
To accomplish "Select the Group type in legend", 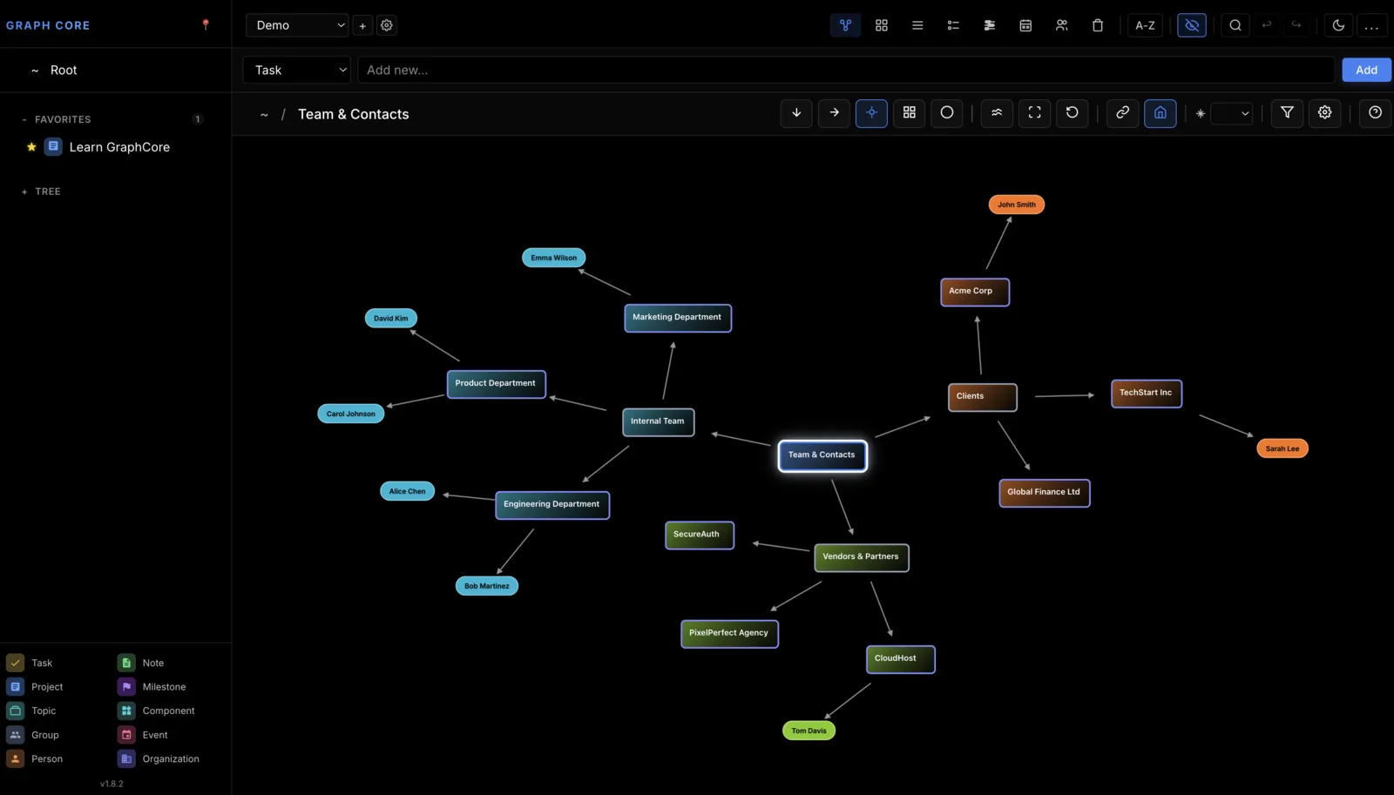I will (x=33, y=735).
